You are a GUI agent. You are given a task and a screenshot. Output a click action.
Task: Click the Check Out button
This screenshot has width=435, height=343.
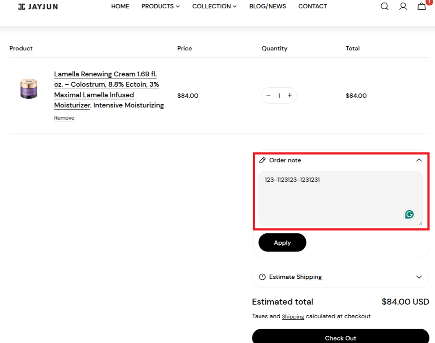(341, 338)
